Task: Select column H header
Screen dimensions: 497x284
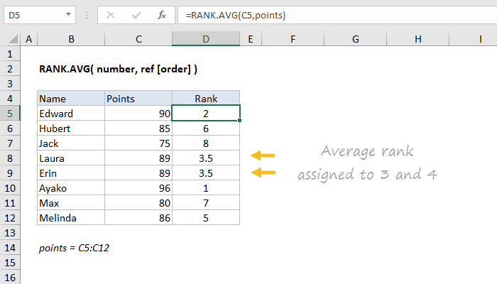Action: pos(417,40)
